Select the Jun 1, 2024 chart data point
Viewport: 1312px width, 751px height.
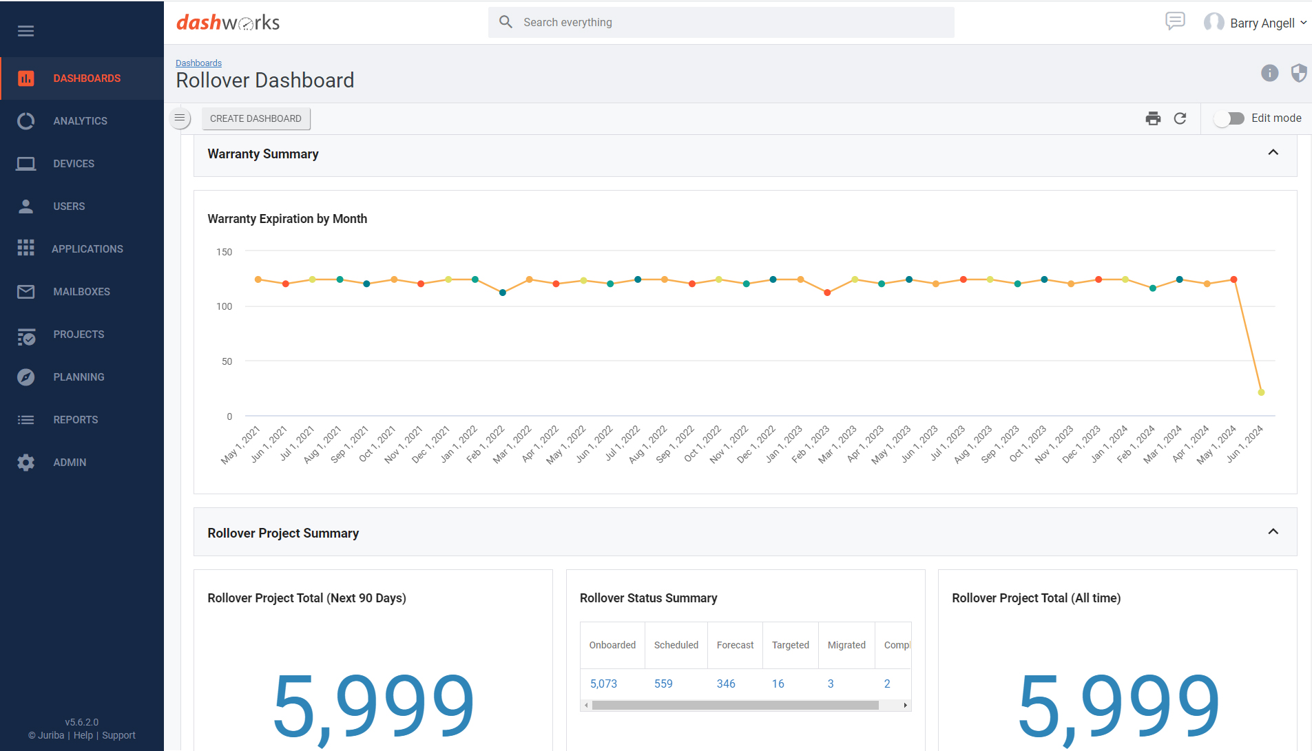pos(1261,392)
